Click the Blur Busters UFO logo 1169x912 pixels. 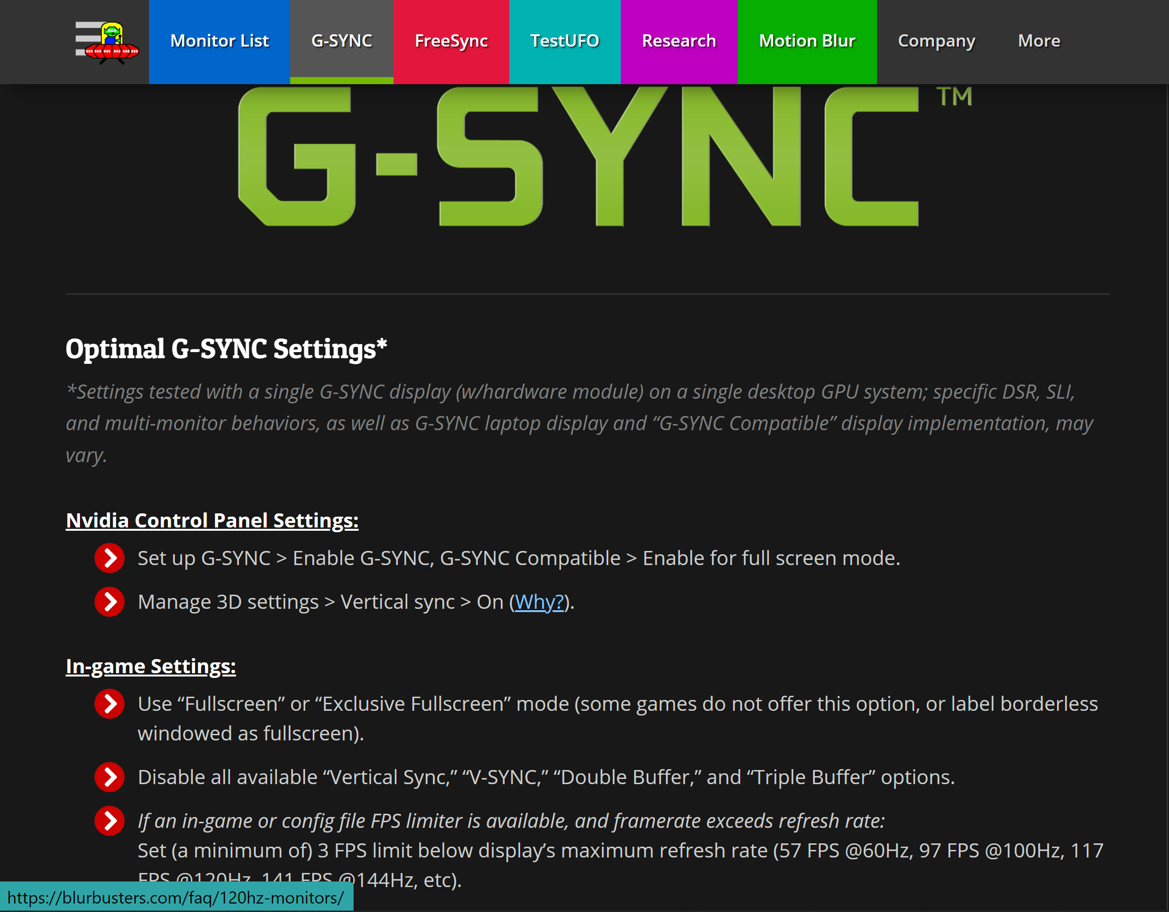pyautogui.click(x=108, y=42)
